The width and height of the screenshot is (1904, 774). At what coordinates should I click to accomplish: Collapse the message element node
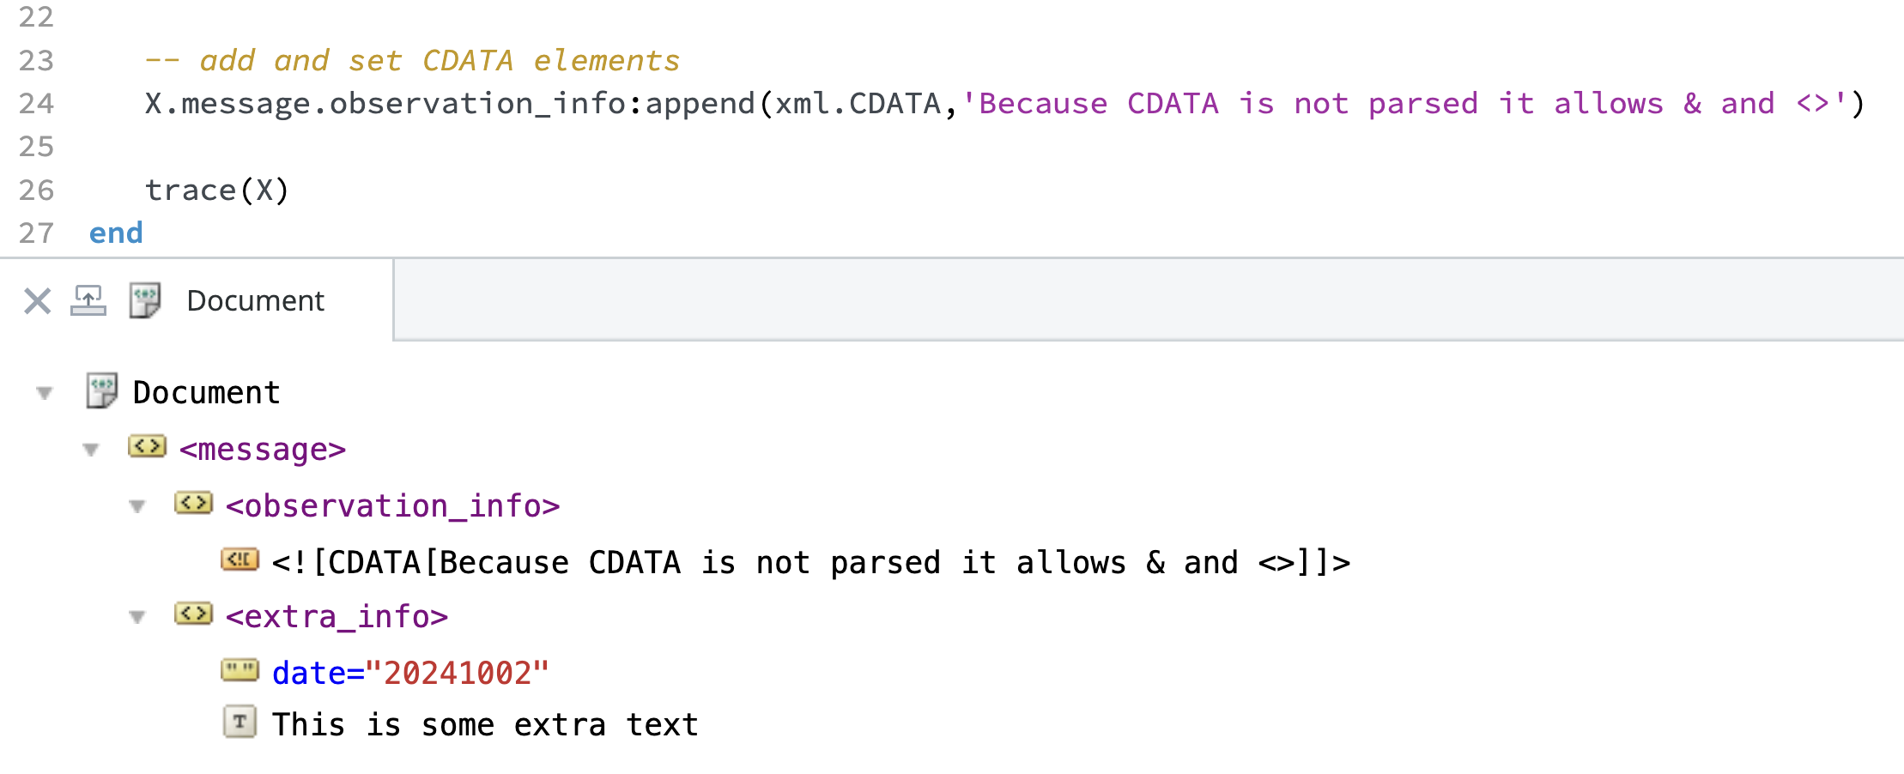tap(91, 450)
